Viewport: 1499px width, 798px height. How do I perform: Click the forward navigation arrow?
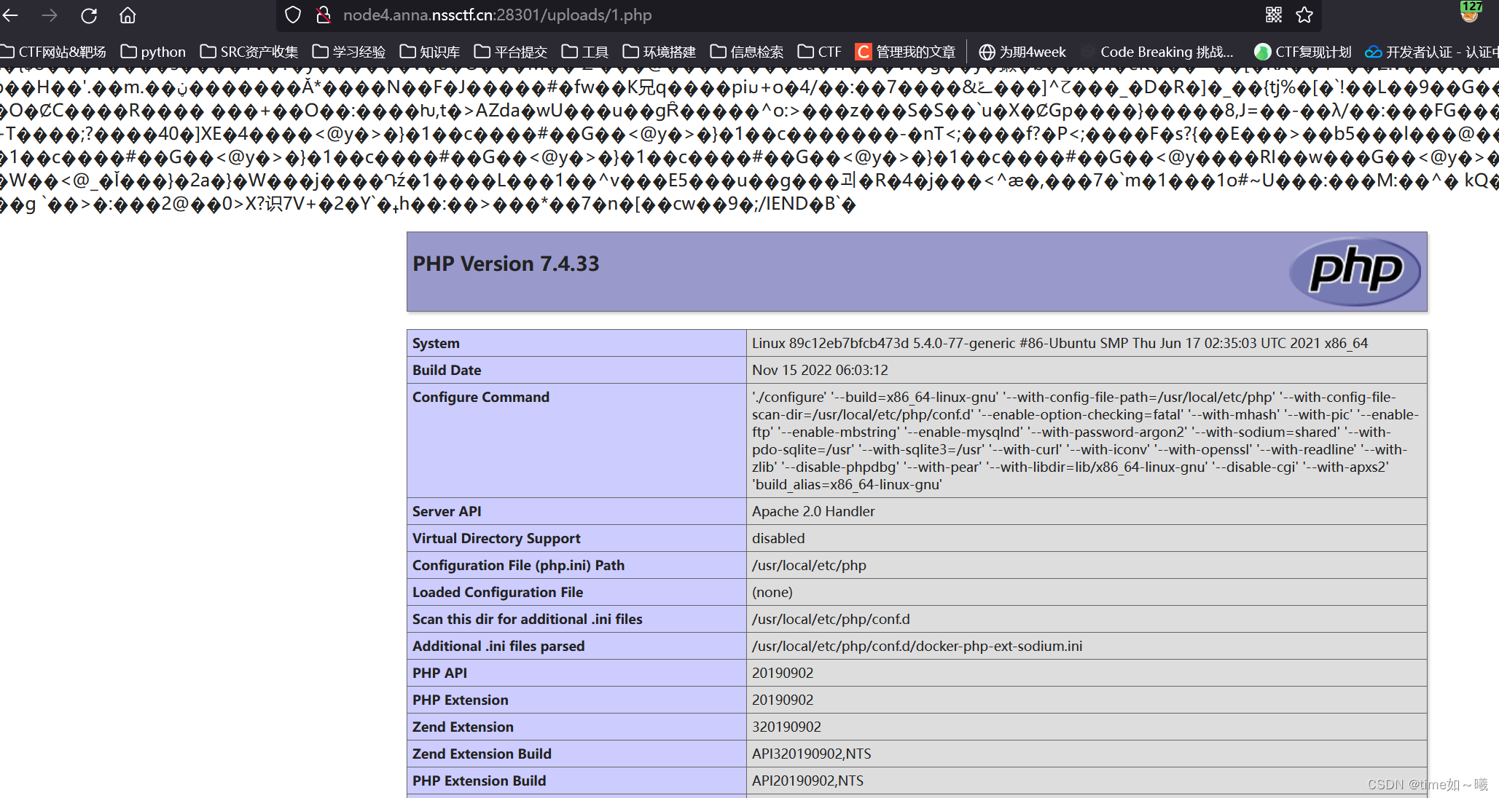(50, 15)
